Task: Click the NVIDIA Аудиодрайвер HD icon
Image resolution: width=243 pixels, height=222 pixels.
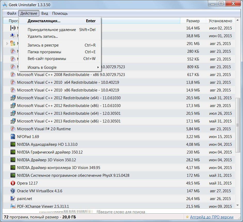Action: point(13,144)
